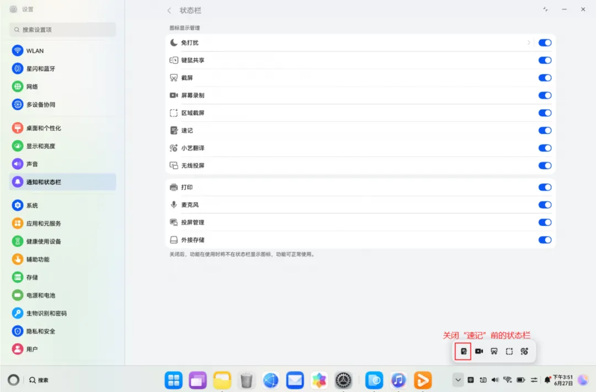Open 星闪和蓝牙 settings

pyautogui.click(x=63, y=68)
